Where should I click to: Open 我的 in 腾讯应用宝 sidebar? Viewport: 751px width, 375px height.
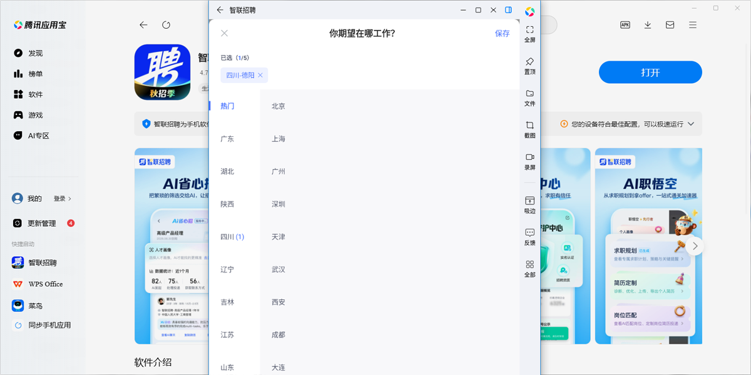[27, 199]
